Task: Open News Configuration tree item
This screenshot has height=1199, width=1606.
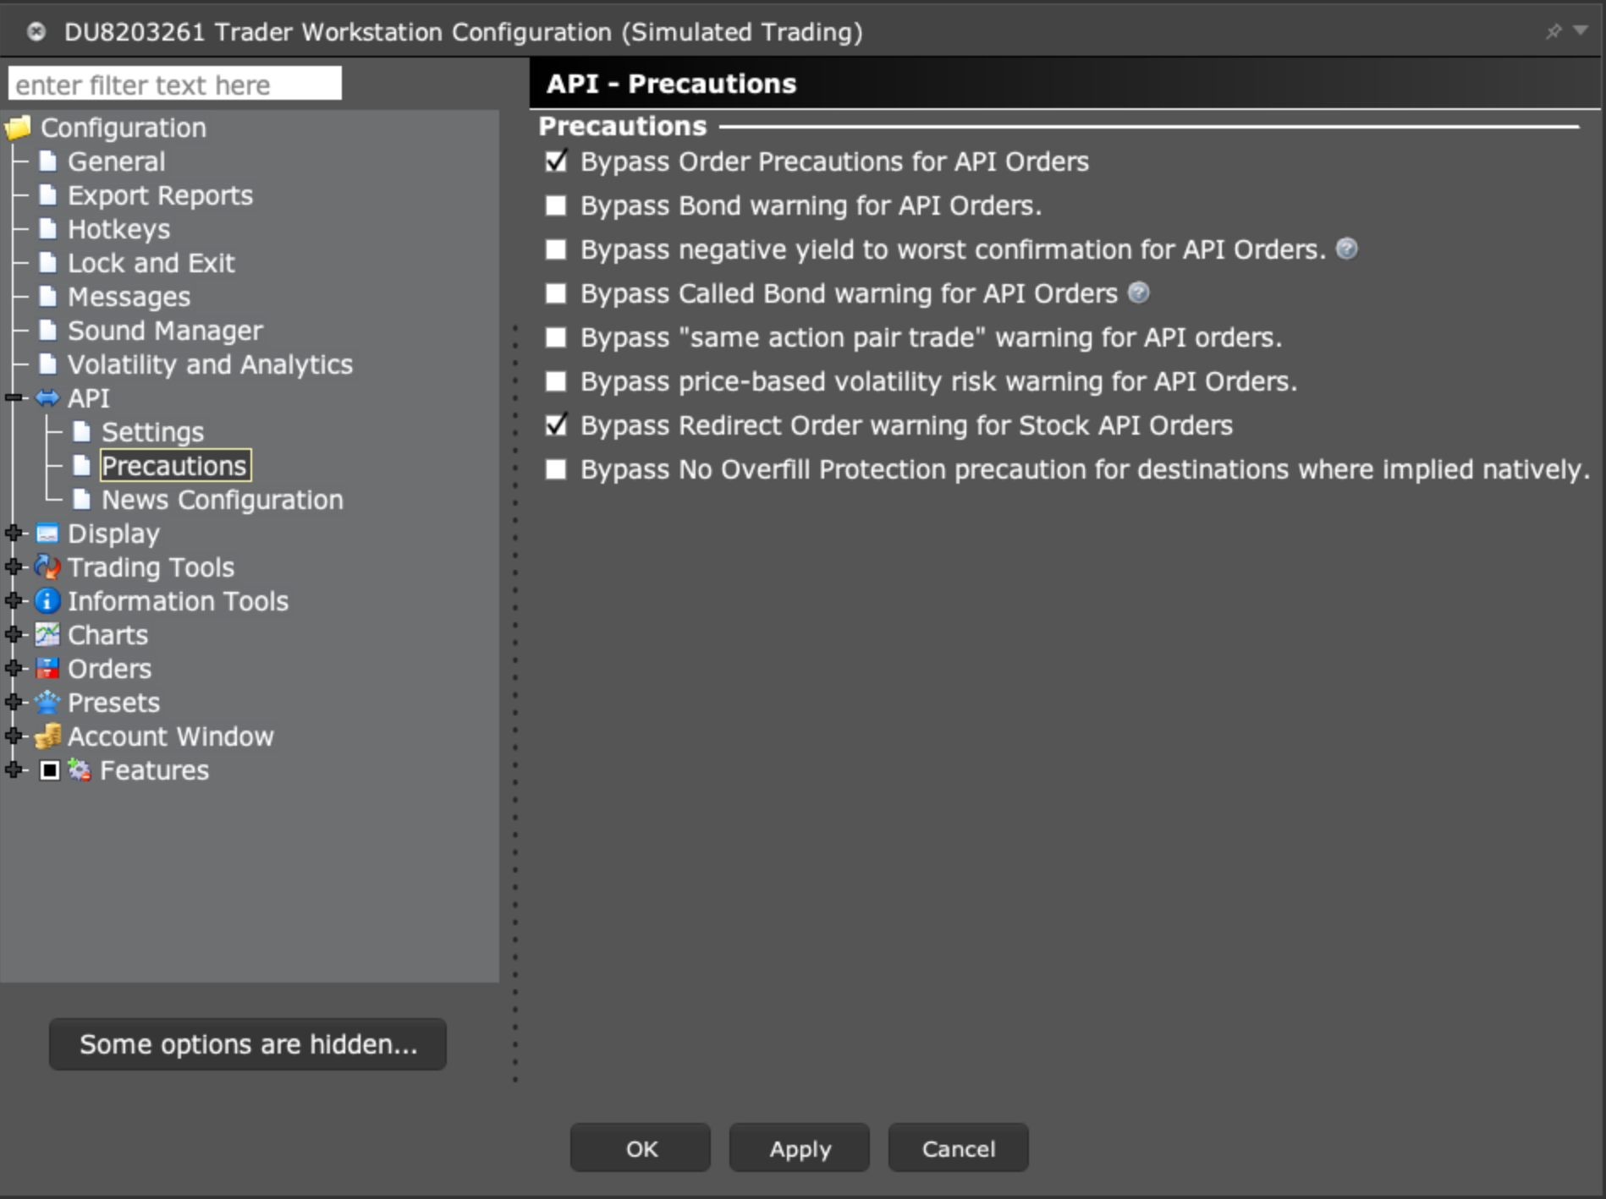Action: [x=223, y=500]
